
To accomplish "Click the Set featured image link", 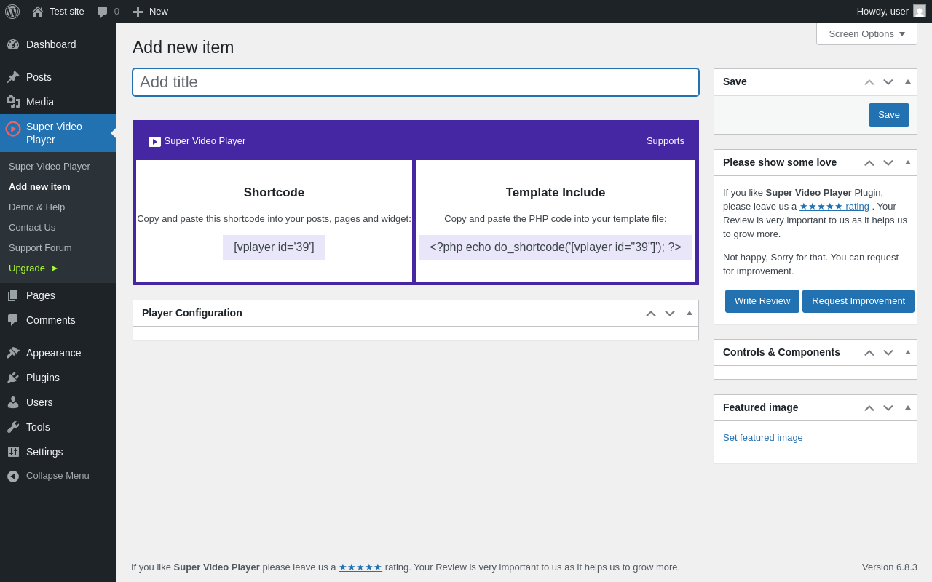I will point(762,437).
